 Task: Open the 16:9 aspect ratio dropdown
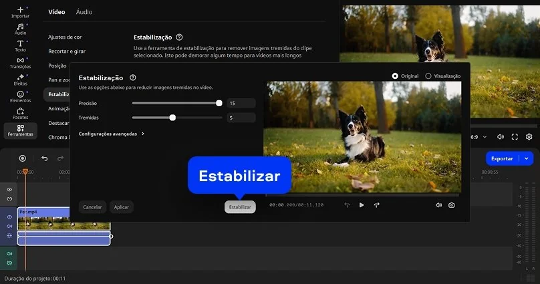pos(484,137)
